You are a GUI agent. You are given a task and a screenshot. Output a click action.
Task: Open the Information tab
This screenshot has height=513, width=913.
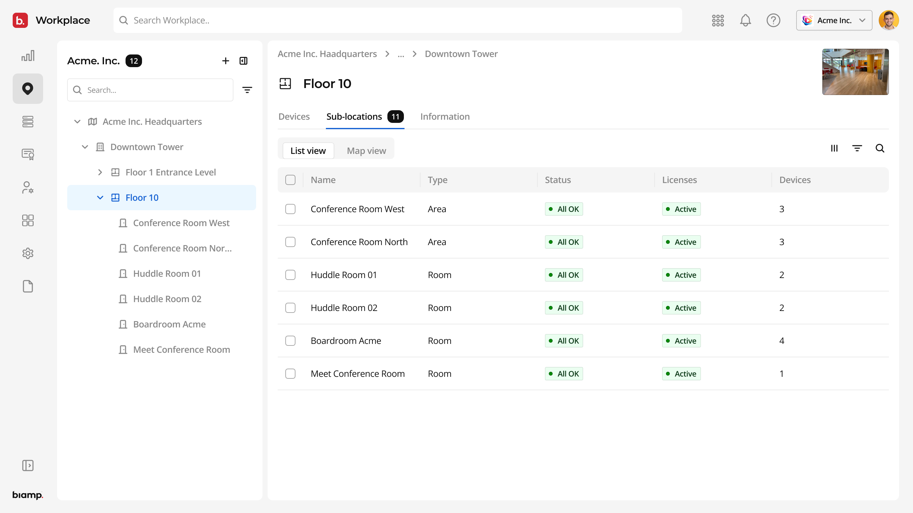pyautogui.click(x=445, y=117)
